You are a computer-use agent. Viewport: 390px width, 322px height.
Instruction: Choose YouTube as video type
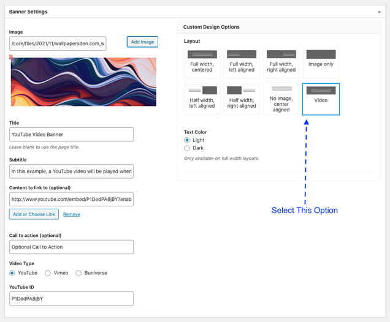point(12,273)
